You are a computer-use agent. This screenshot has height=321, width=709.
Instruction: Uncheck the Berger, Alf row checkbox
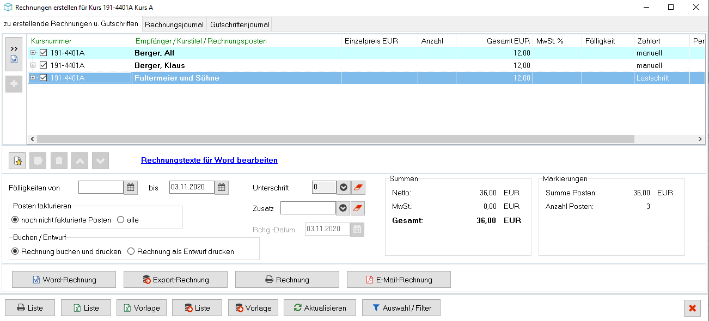(44, 53)
